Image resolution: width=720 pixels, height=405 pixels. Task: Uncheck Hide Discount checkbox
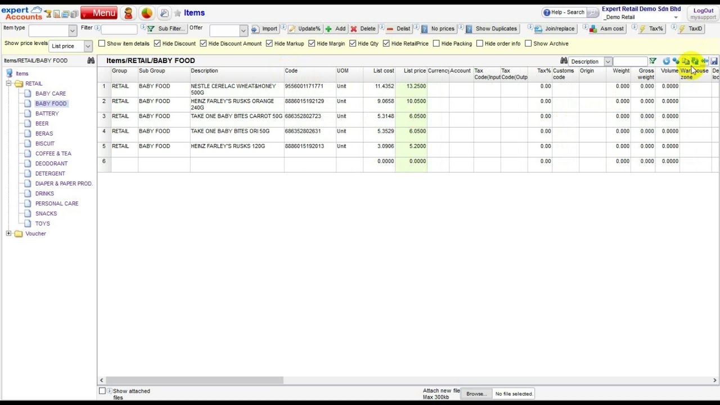pos(157,43)
